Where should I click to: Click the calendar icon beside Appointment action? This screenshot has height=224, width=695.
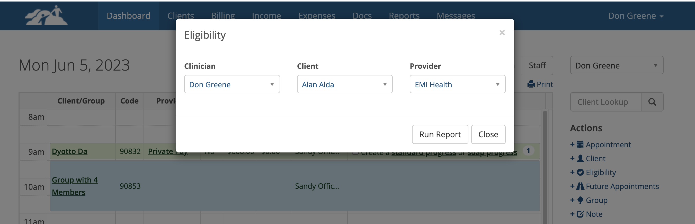(580, 144)
